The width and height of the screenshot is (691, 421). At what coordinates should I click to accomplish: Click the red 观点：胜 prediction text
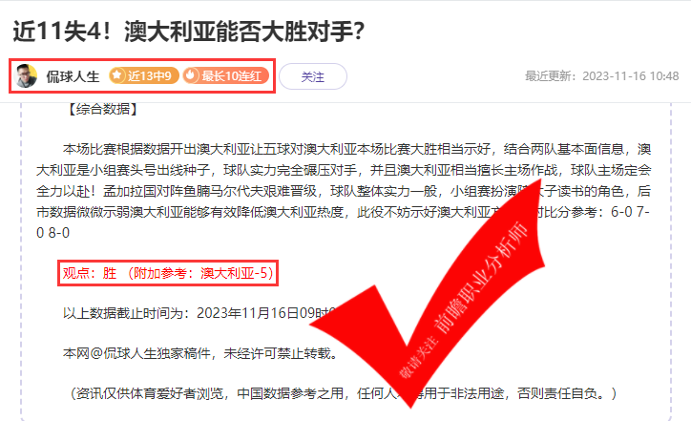168,273
